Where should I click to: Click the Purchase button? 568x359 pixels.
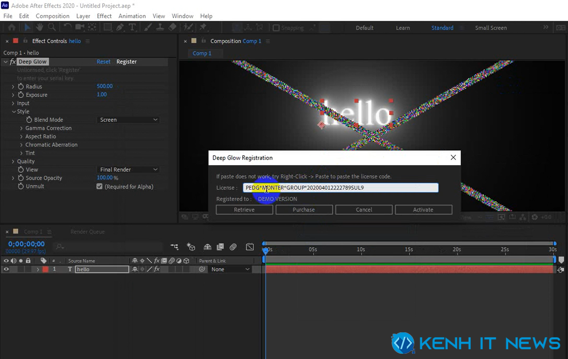click(x=304, y=210)
